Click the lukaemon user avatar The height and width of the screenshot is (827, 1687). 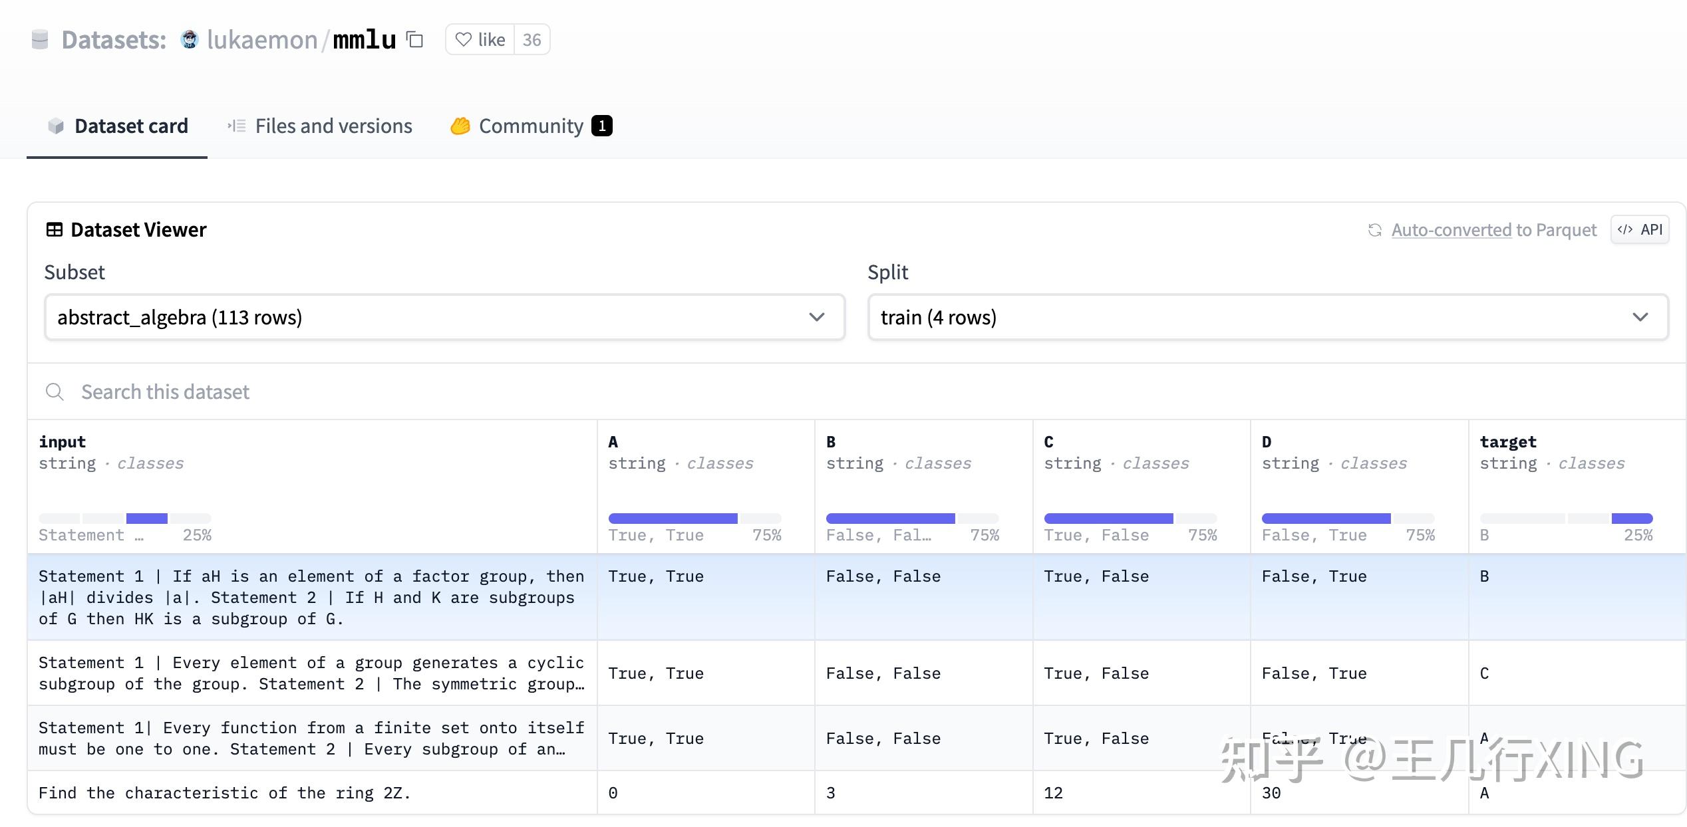tap(190, 40)
